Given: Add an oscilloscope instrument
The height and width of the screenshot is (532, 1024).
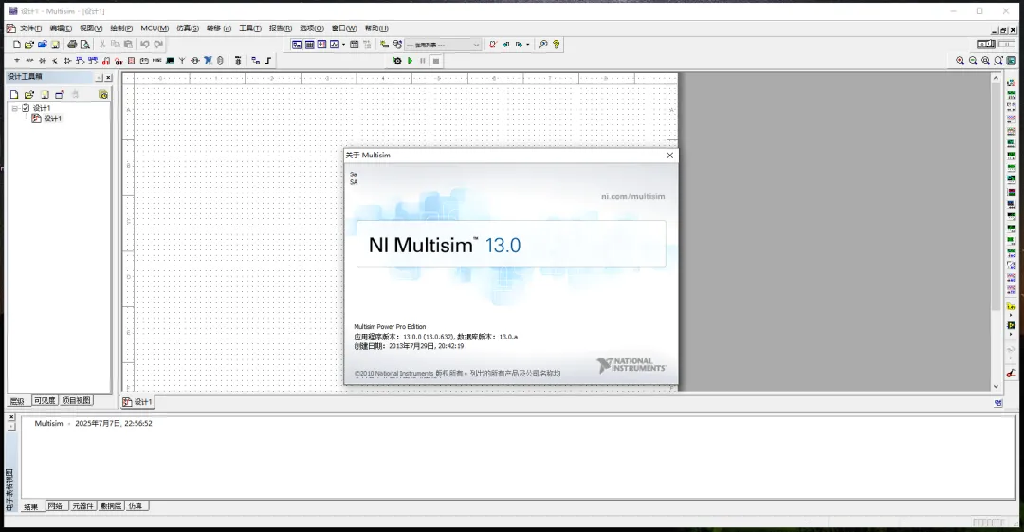Looking at the screenshot, I should (x=1011, y=119).
